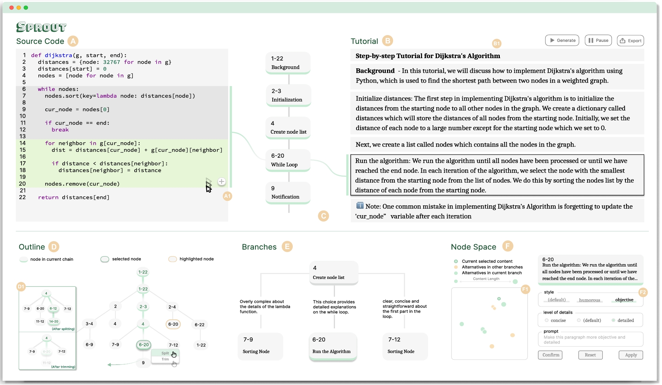
Task: Switch style to humorous
Action: (x=589, y=300)
